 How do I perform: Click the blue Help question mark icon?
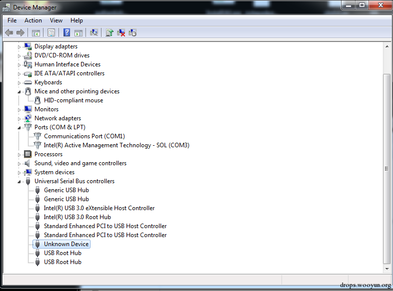[66, 32]
